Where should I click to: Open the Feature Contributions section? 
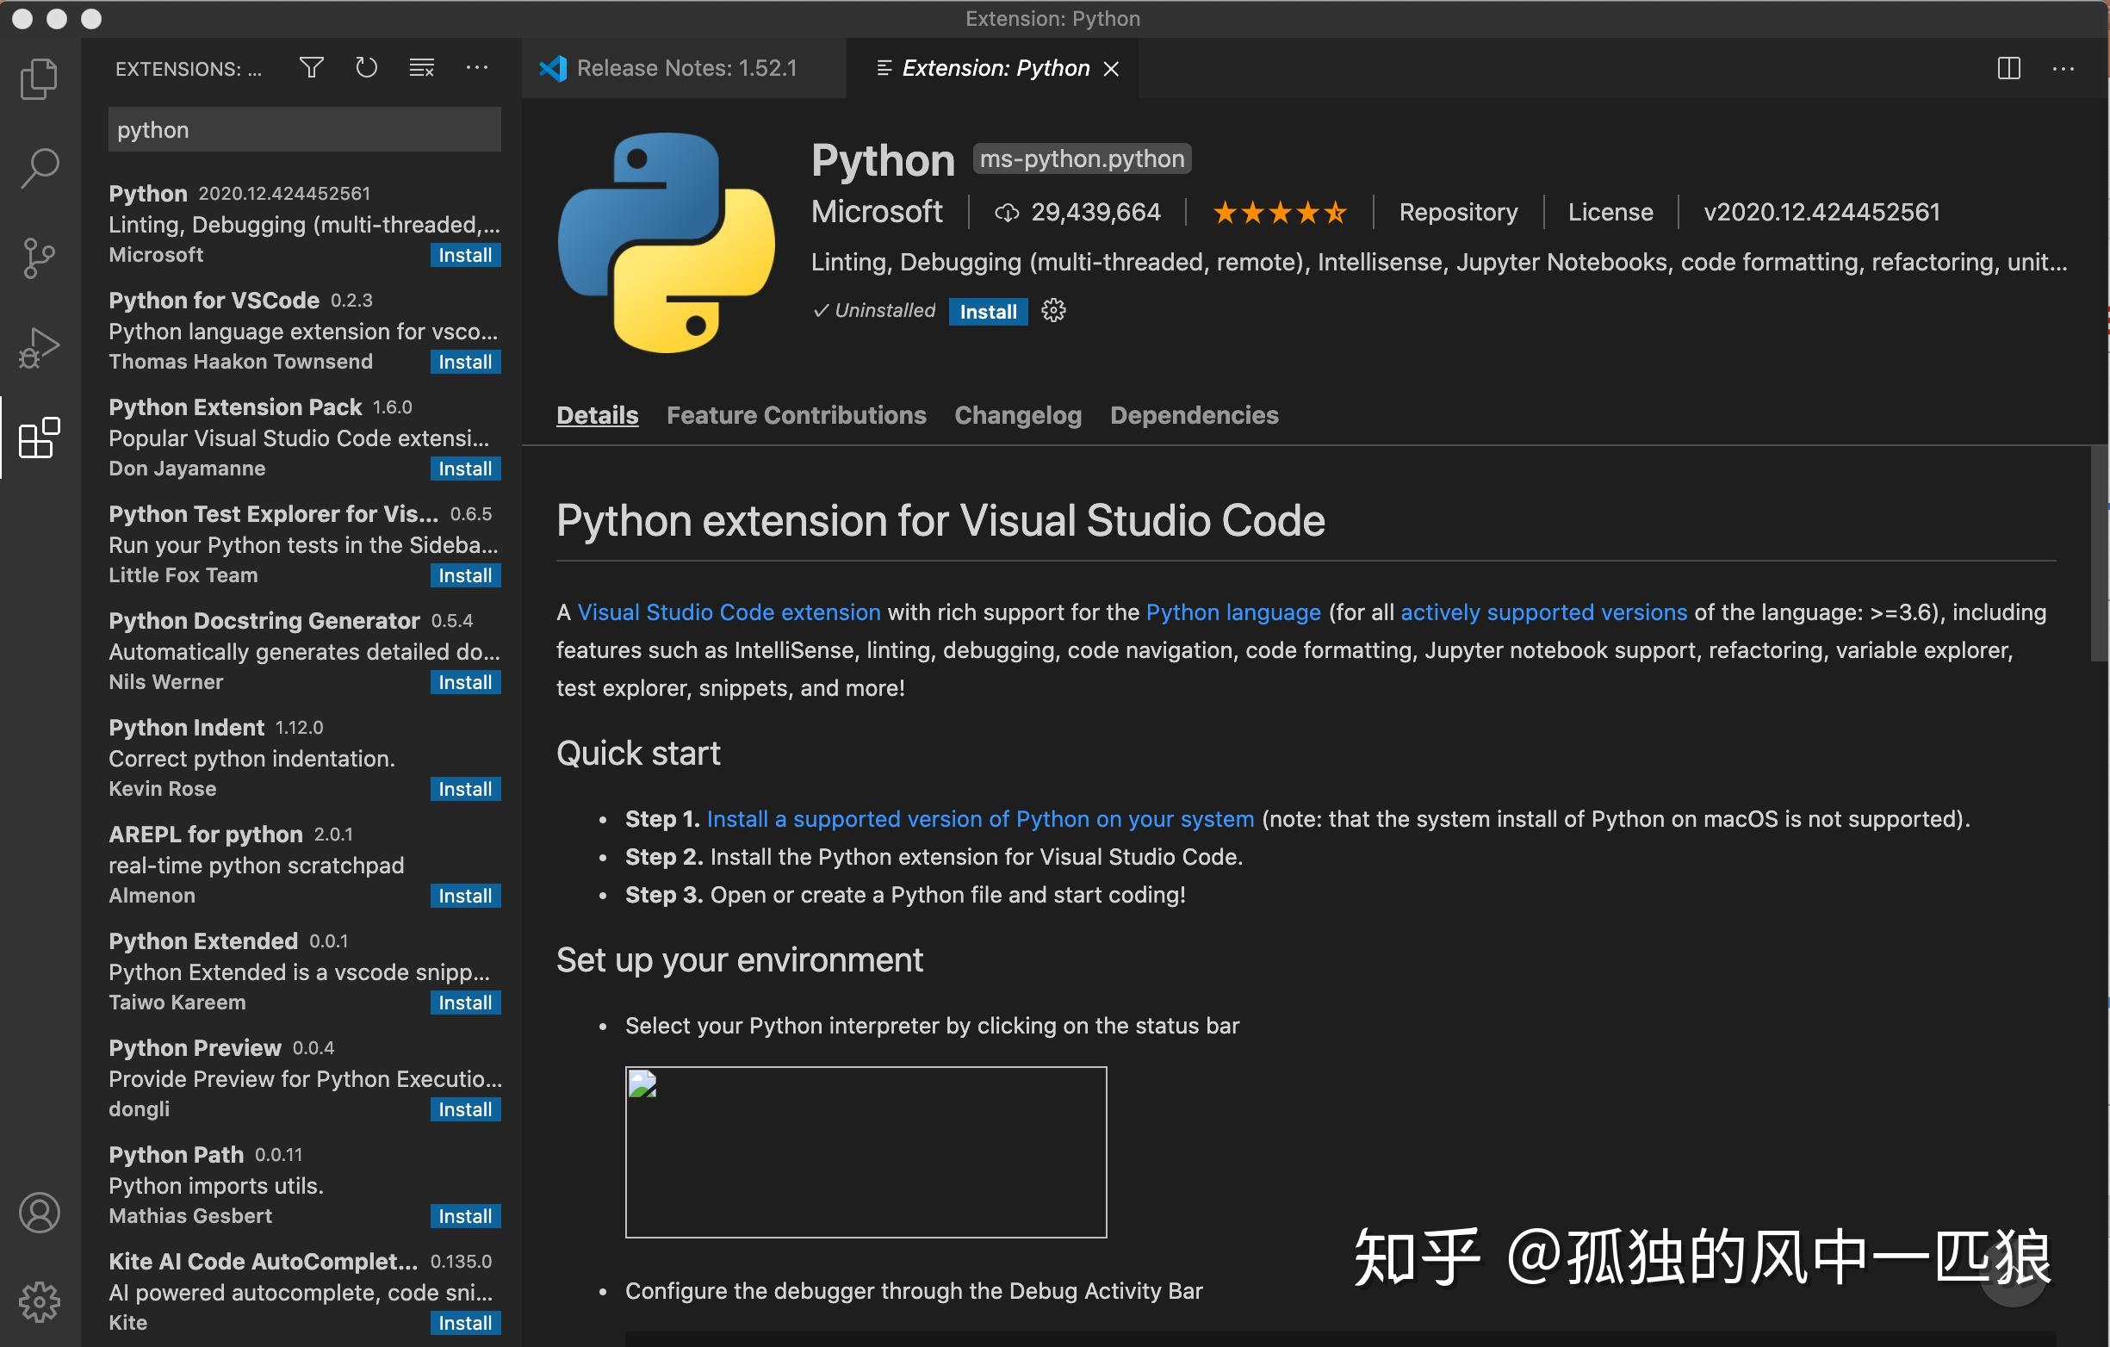point(796,414)
